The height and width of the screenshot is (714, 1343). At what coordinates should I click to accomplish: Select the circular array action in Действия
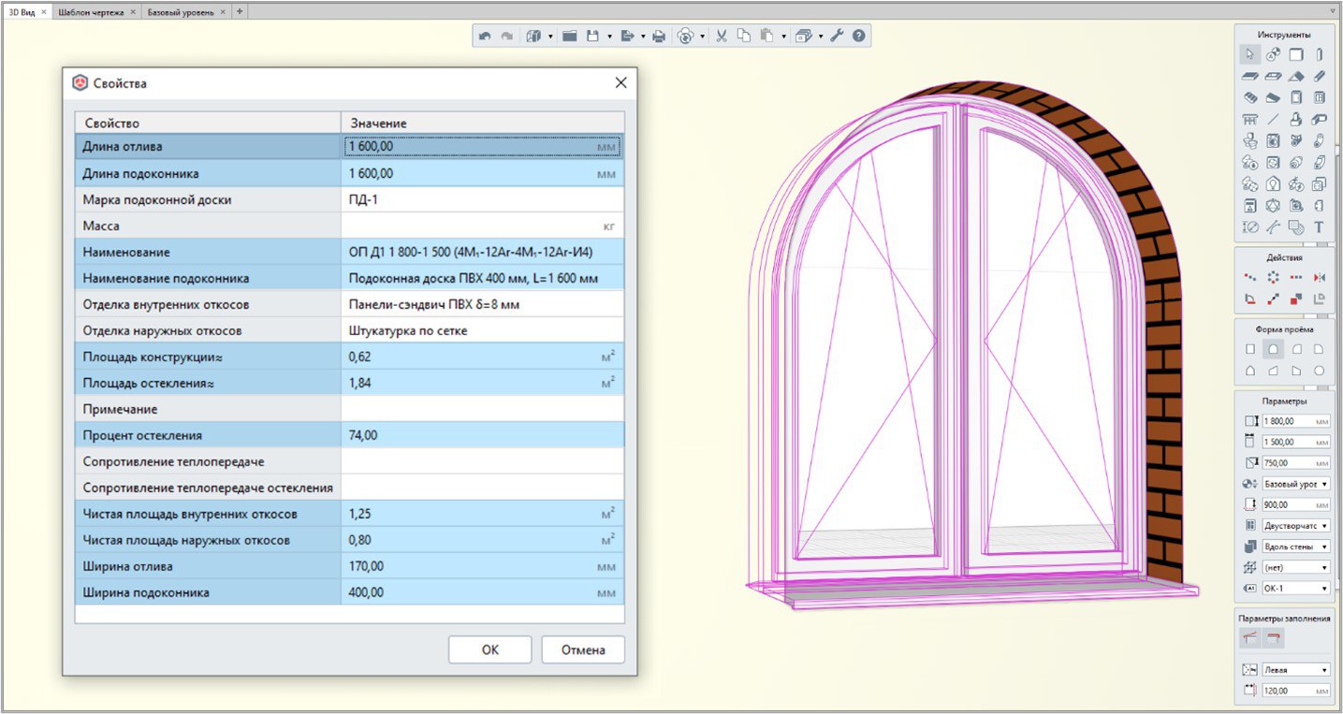(x=1273, y=277)
